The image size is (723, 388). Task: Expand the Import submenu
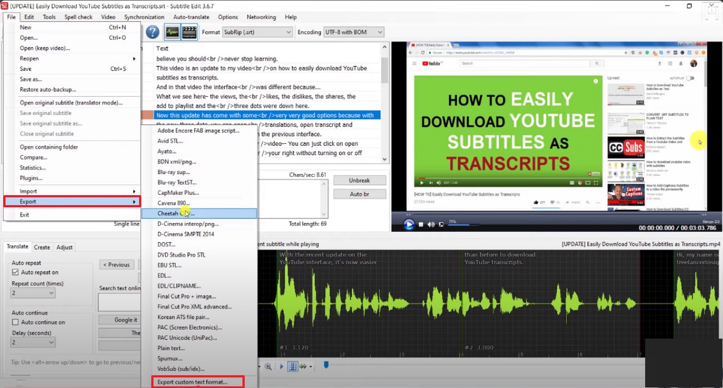pos(72,191)
